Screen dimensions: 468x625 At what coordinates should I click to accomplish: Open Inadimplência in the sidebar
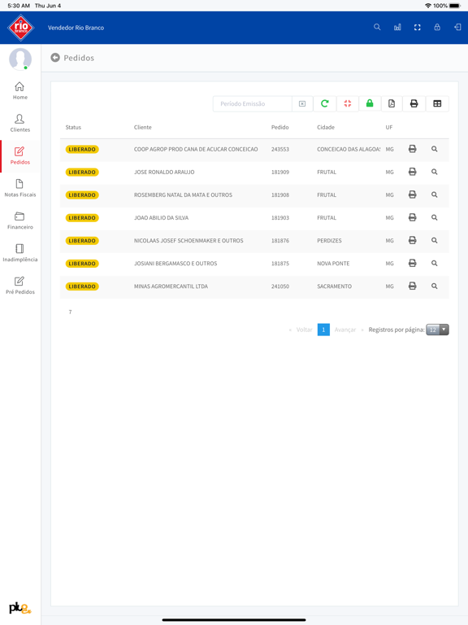pyautogui.click(x=19, y=253)
